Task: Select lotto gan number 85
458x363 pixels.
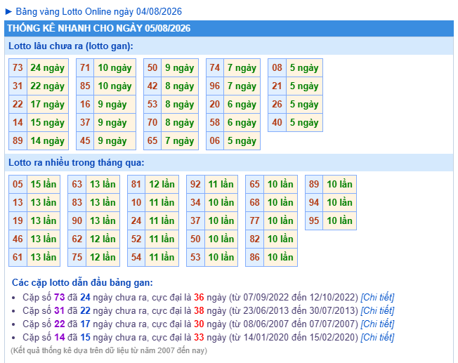Action: (x=85, y=86)
